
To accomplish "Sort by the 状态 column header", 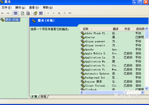I will point(128,29).
